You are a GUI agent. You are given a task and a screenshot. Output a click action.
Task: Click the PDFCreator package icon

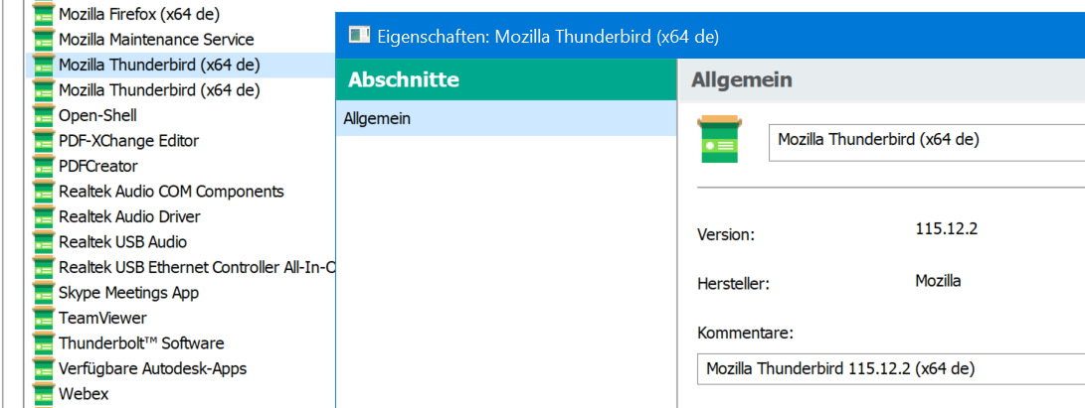point(43,166)
